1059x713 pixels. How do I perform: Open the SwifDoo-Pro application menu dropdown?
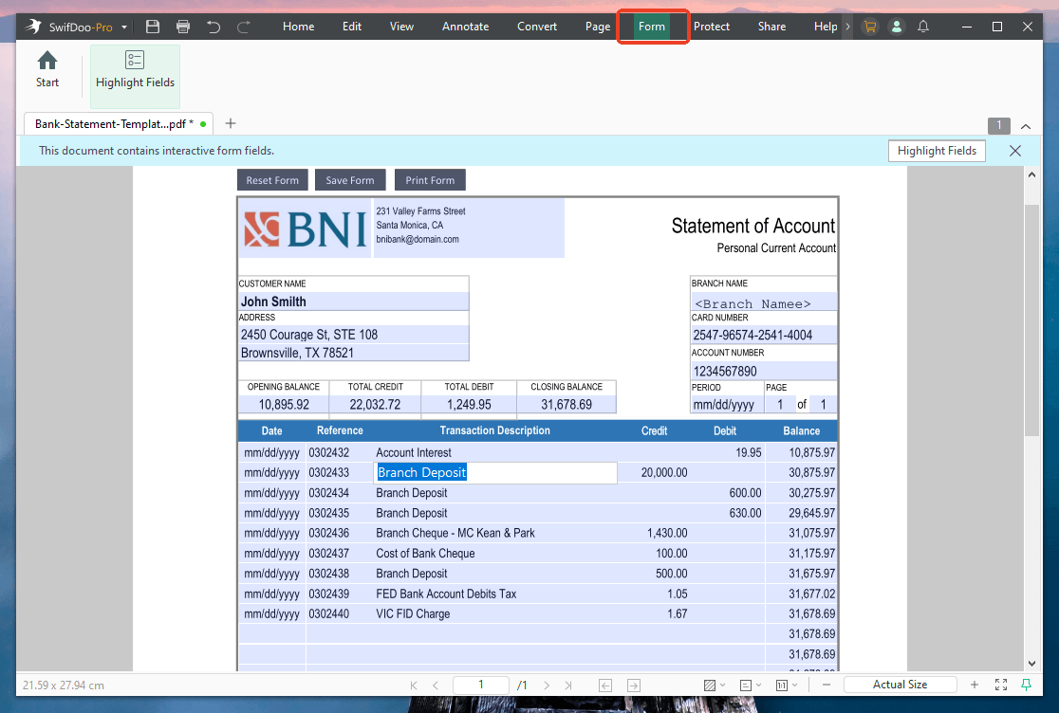click(x=124, y=27)
